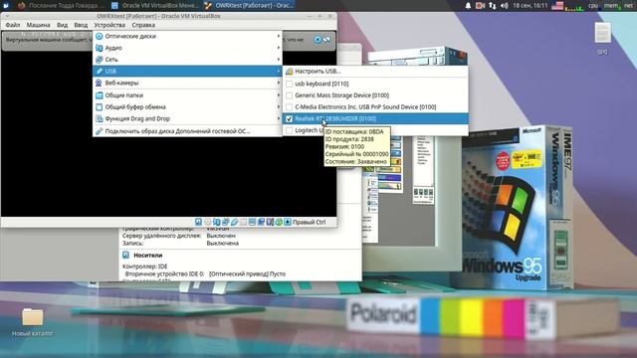Dismiss the VM notification with its close icon
Image resolution: width=637 pixels, height=358 pixels.
coord(318,40)
